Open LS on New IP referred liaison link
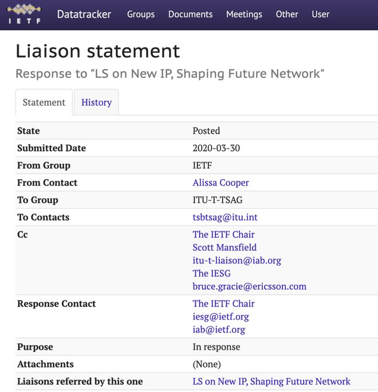 point(271,382)
